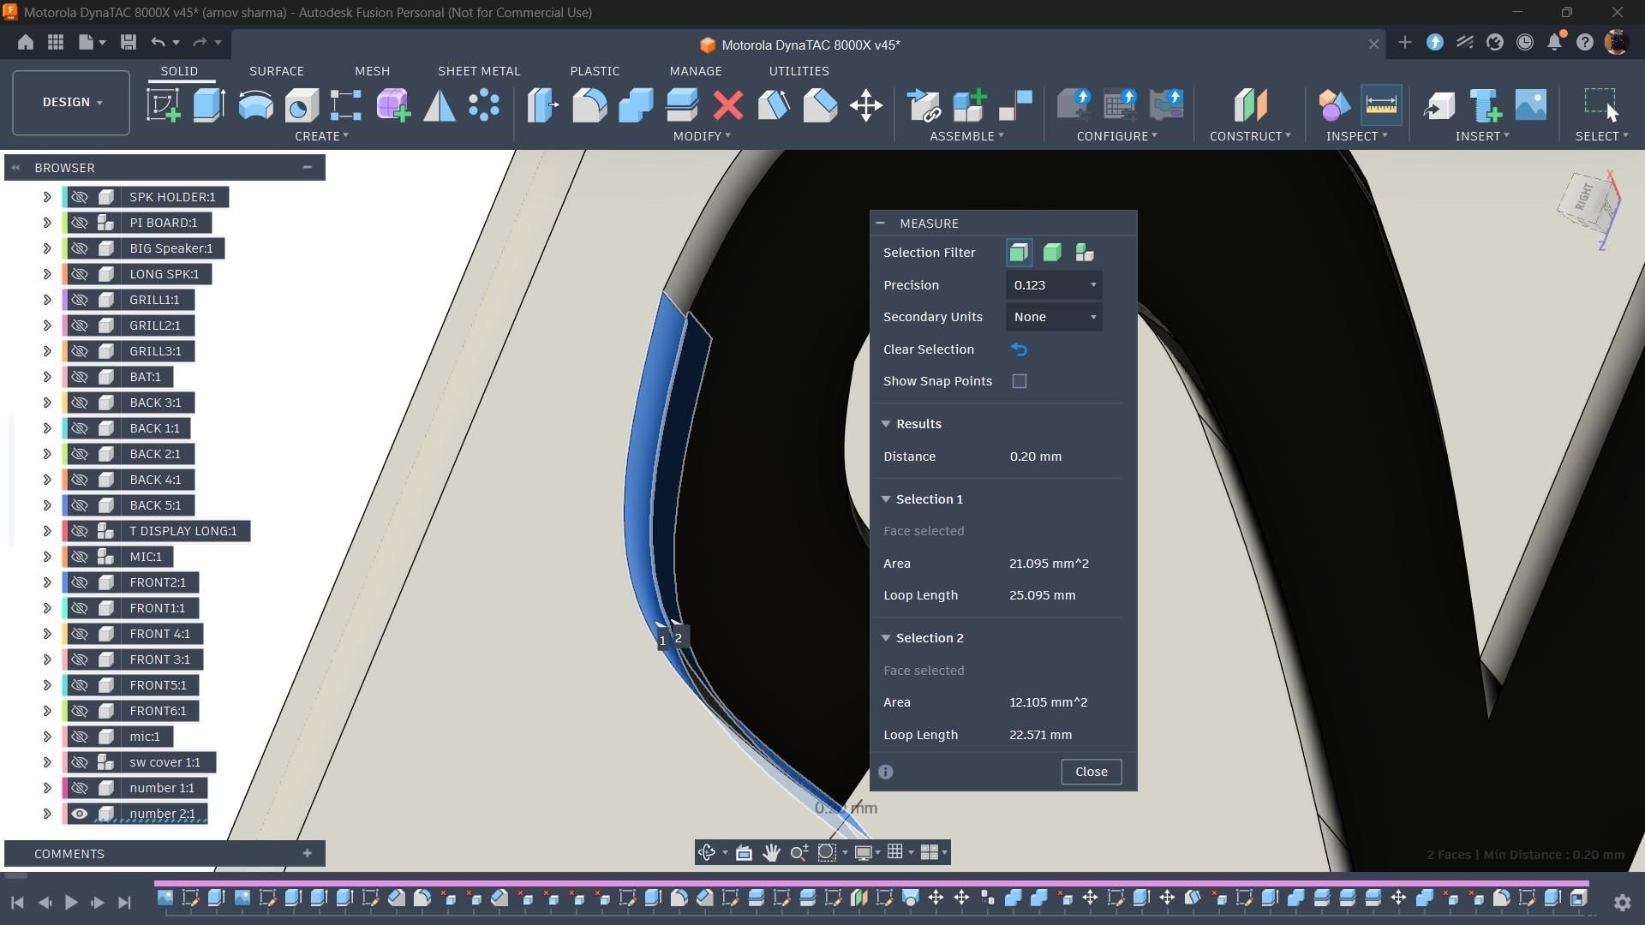The height and width of the screenshot is (925, 1645).
Task: Select the New Component icon
Action: pos(970,105)
